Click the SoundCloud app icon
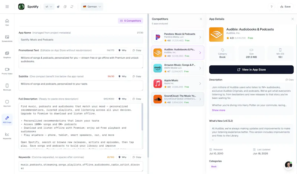This screenshot has width=297, height=174. click(157, 99)
